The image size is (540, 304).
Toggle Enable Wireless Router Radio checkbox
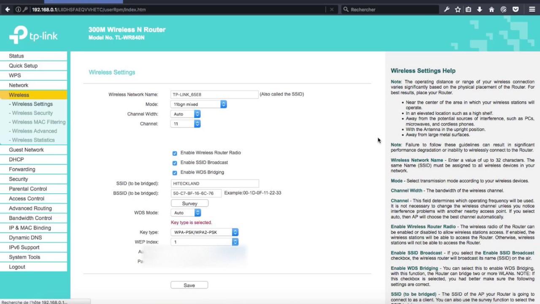(175, 153)
